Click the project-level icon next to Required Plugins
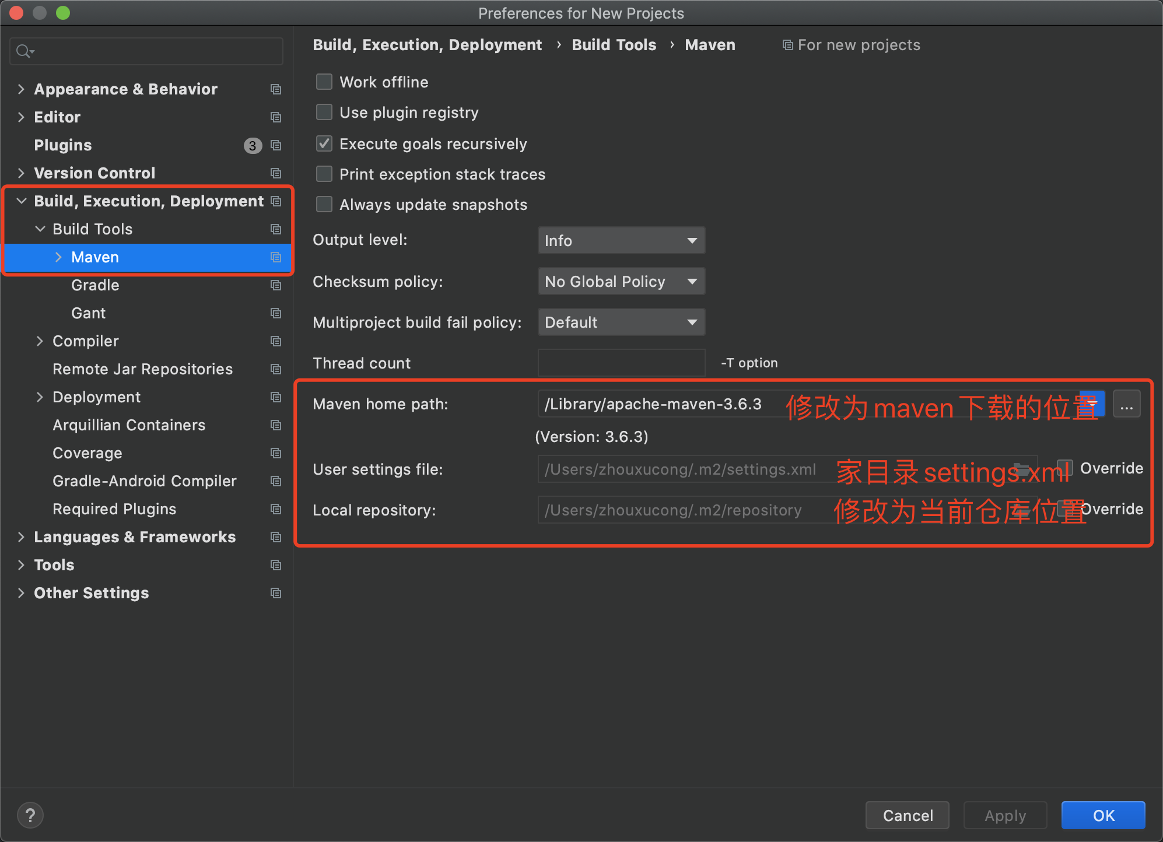 click(276, 509)
